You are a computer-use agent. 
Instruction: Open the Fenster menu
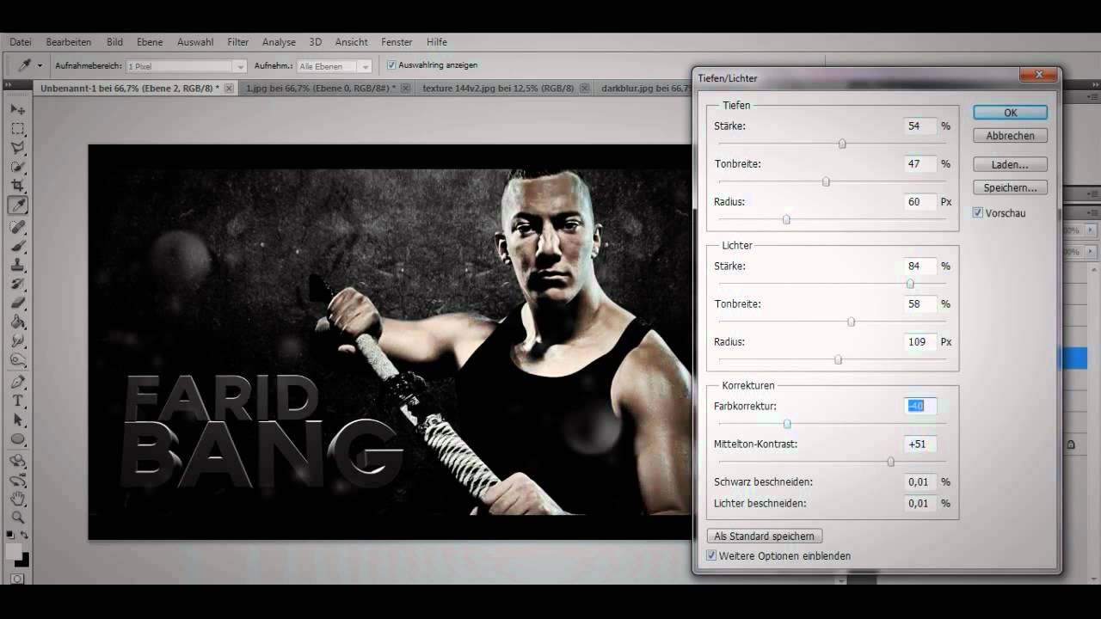click(397, 42)
